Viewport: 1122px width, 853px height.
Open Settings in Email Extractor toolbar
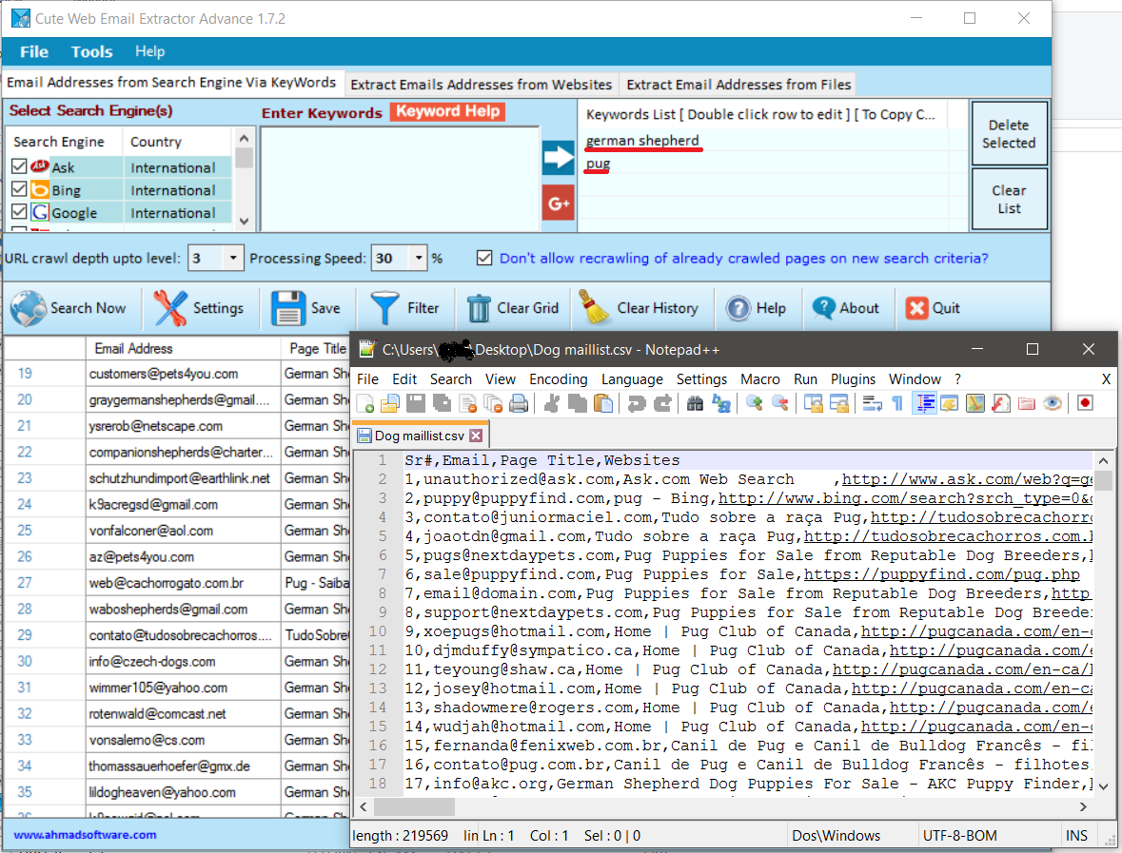pyautogui.click(x=199, y=308)
